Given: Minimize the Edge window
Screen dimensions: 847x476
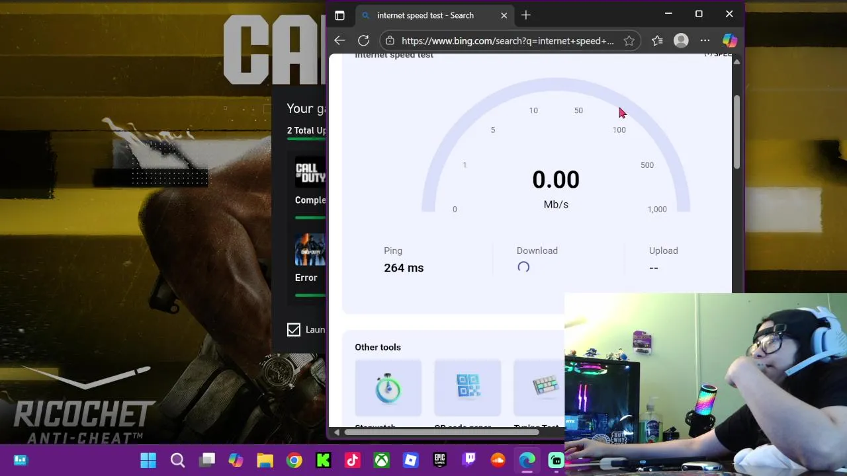Looking at the screenshot, I should point(668,14).
